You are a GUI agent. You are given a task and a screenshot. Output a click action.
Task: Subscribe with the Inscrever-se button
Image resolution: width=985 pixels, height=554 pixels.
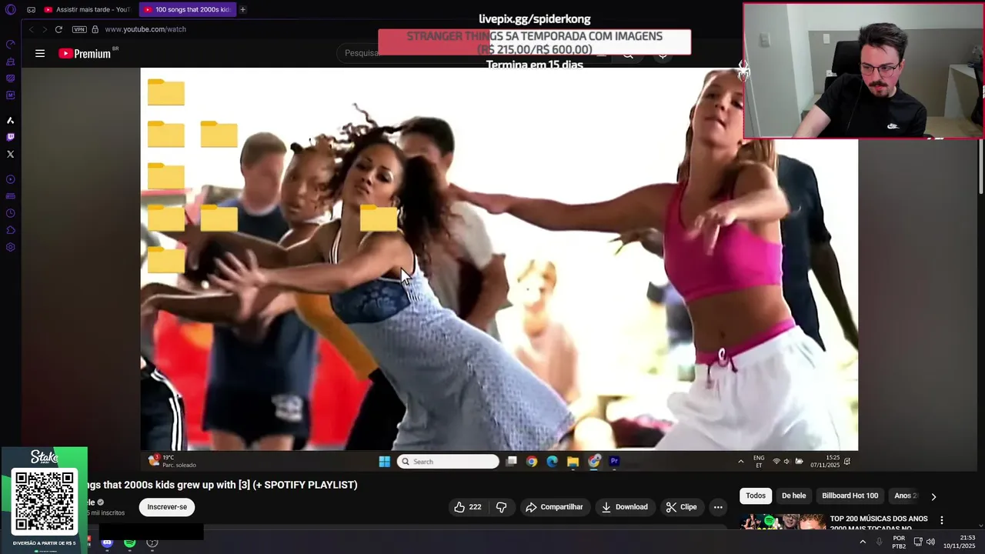click(167, 507)
